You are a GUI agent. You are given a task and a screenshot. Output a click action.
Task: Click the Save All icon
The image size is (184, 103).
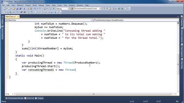20,9
